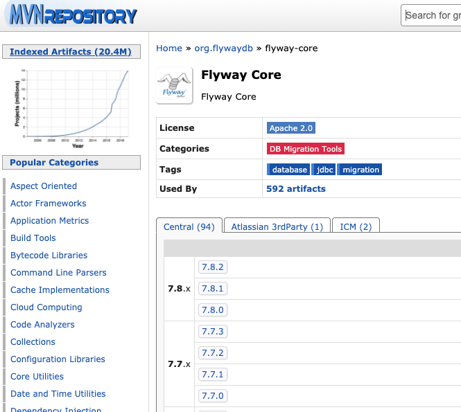
Task: Click the Flyway Core page title
Action: [x=241, y=75]
